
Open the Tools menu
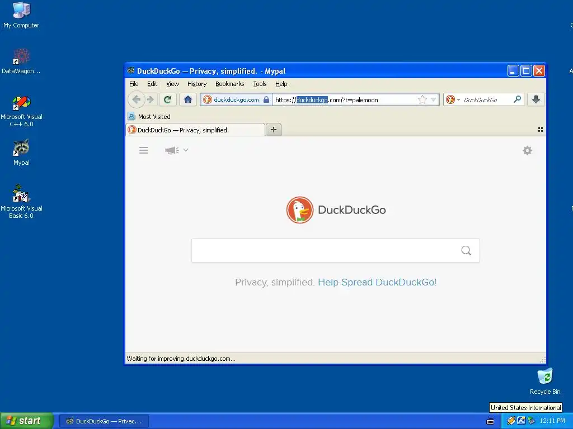260,84
